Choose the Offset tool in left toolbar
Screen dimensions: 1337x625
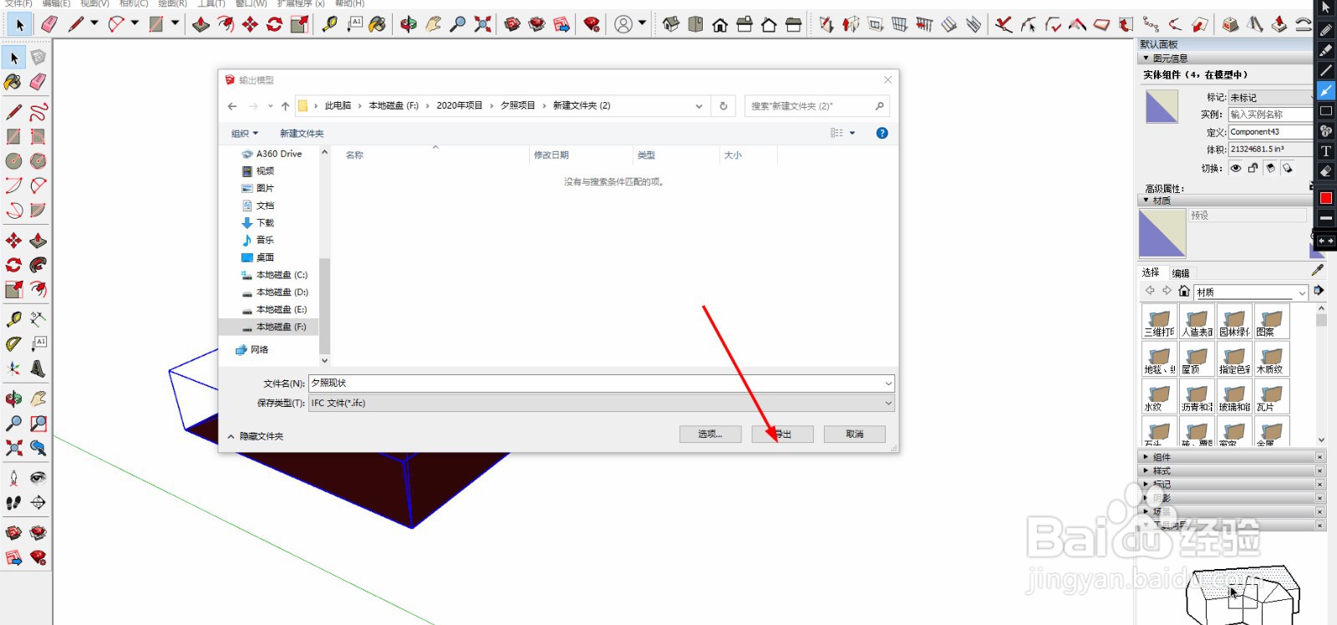38,289
